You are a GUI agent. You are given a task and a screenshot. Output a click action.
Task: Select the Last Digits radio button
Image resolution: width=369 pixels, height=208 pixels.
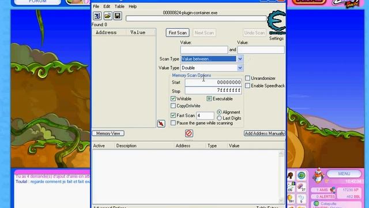219,118
